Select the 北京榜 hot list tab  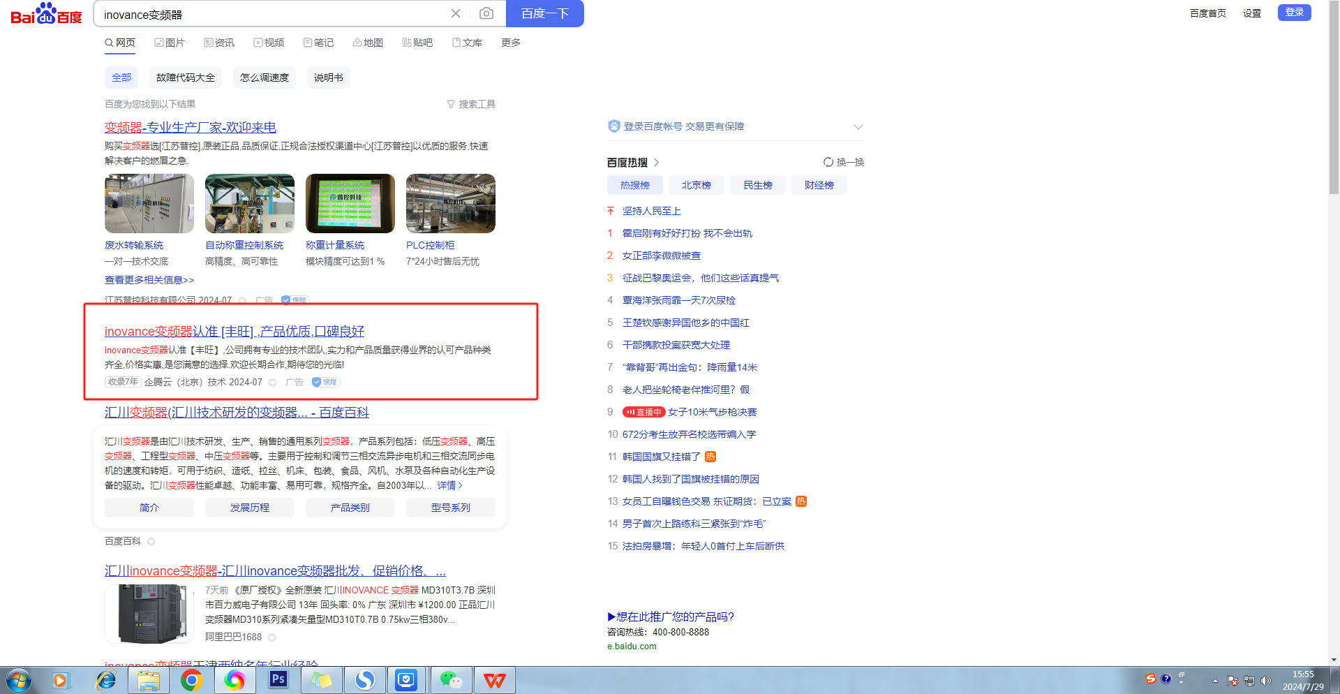(696, 185)
